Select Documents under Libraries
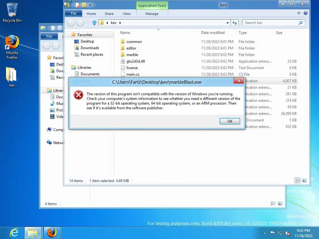The image size is (319, 239). (x=90, y=74)
